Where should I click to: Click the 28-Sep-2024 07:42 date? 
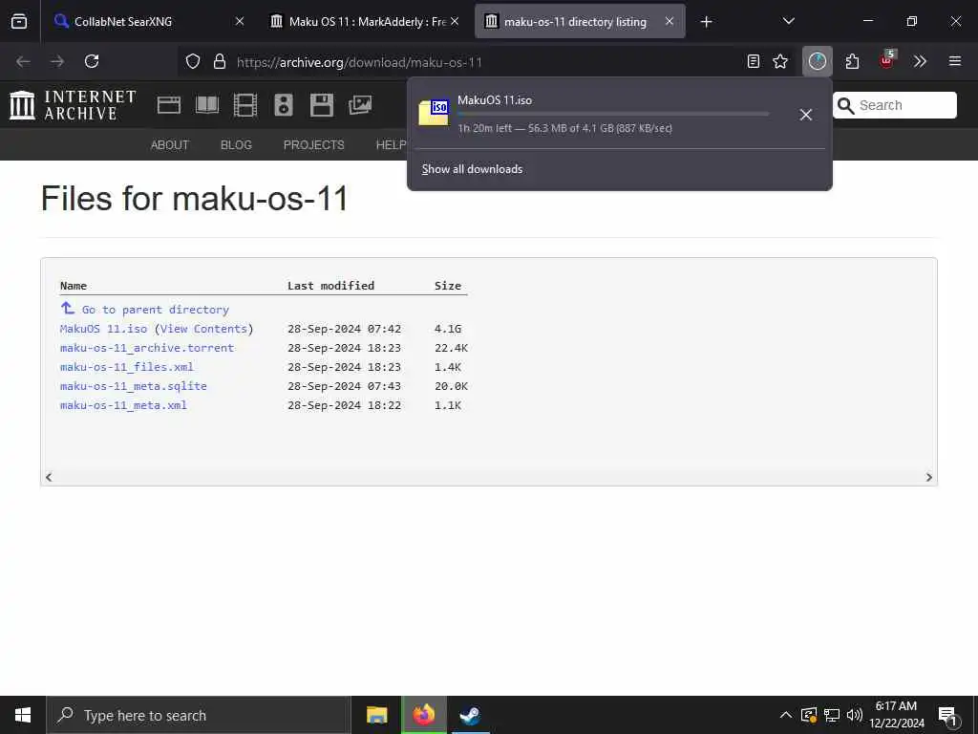click(344, 329)
